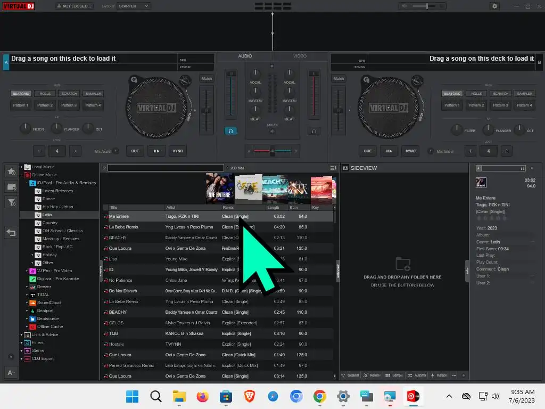
Task: Open Windows Start menu
Action: coord(132,396)
